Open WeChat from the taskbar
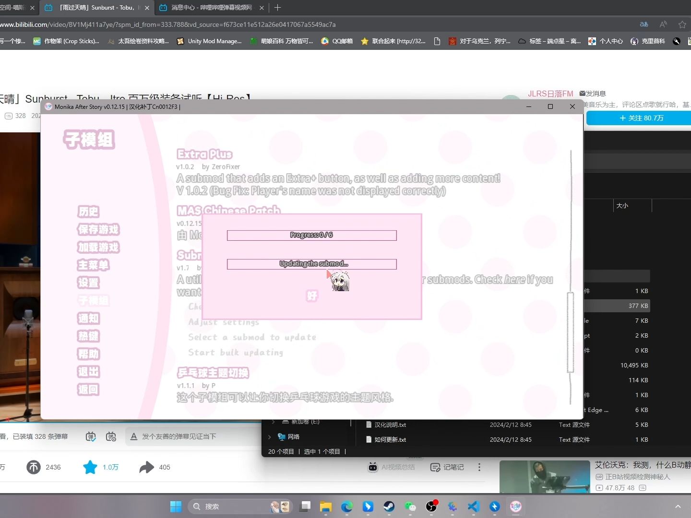 [410, 506]
